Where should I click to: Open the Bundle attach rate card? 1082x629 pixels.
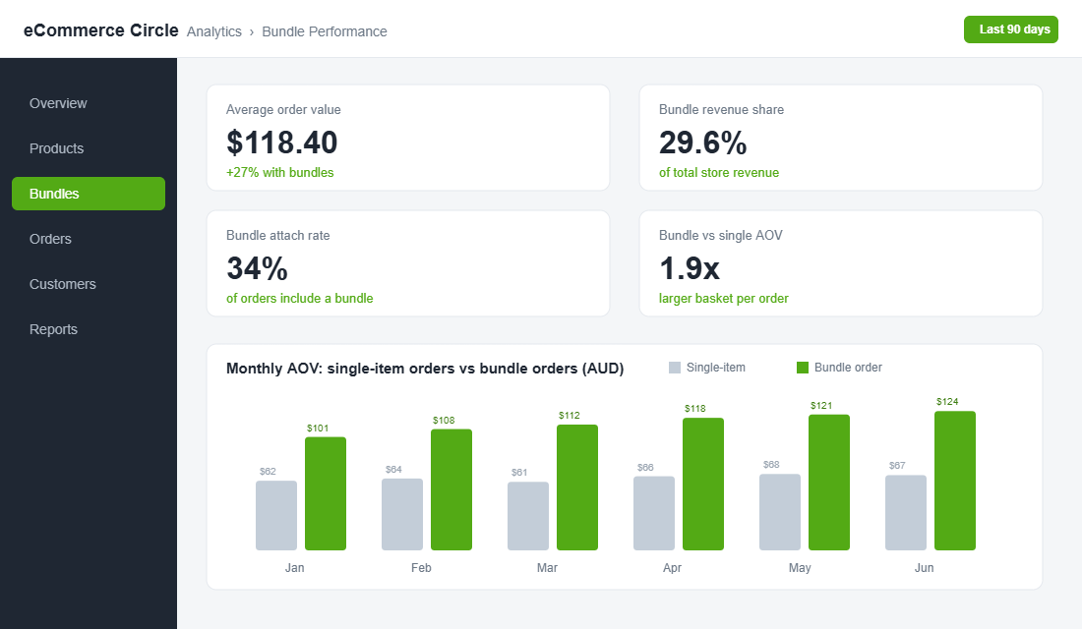[408, 263]
